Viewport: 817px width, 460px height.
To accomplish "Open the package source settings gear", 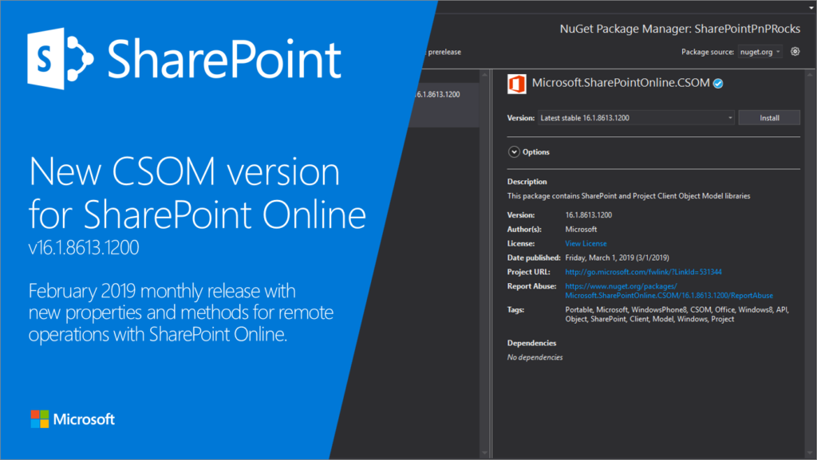I will pyautogui.click(x=795, y=52).
